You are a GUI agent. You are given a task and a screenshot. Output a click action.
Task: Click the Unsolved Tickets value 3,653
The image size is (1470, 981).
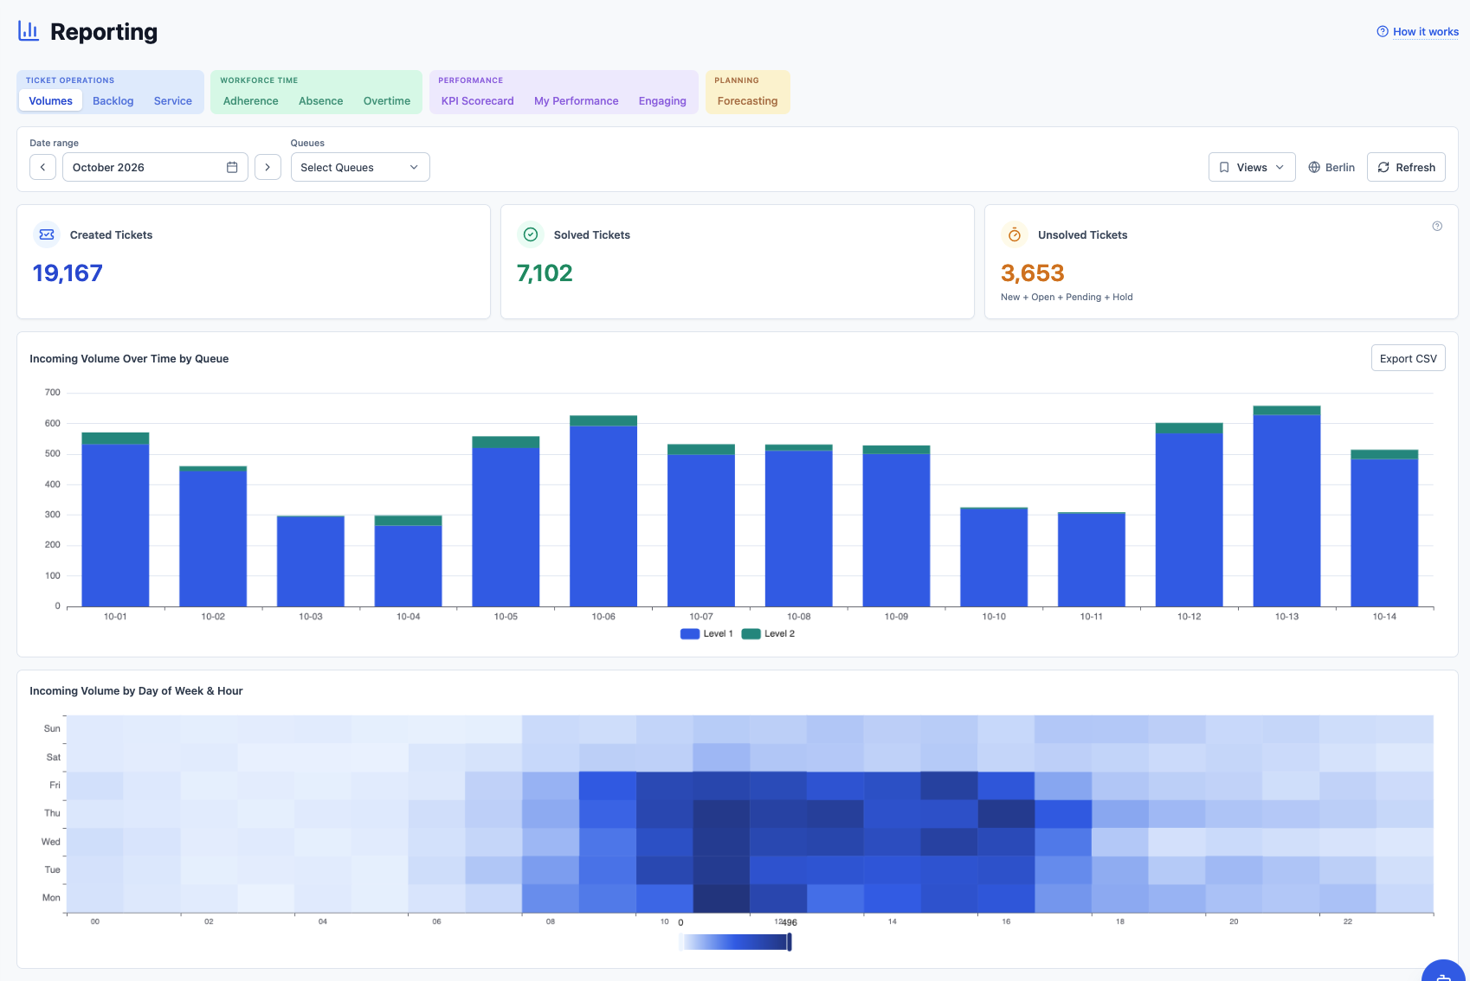[x=1032, y=272]
